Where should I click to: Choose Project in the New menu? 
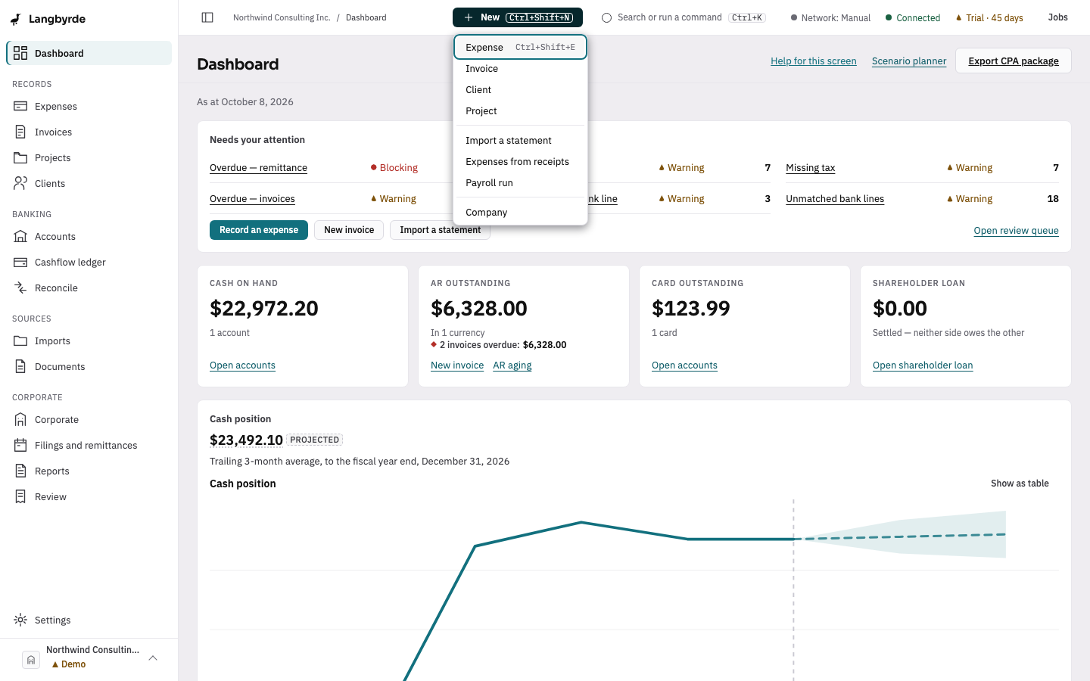(520, 111)
